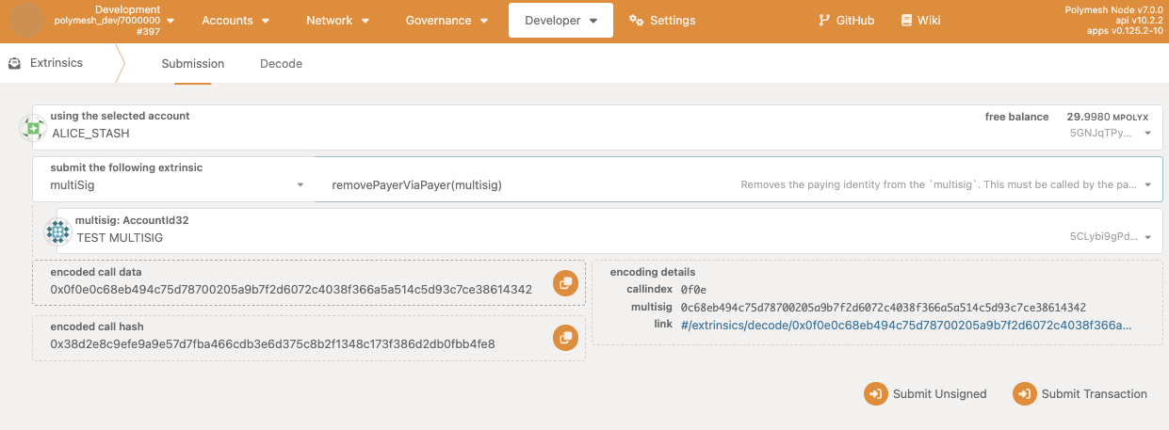Open the Governance dropdown menu
Viewport: 1169px width, 430px height.
[446, 21]
